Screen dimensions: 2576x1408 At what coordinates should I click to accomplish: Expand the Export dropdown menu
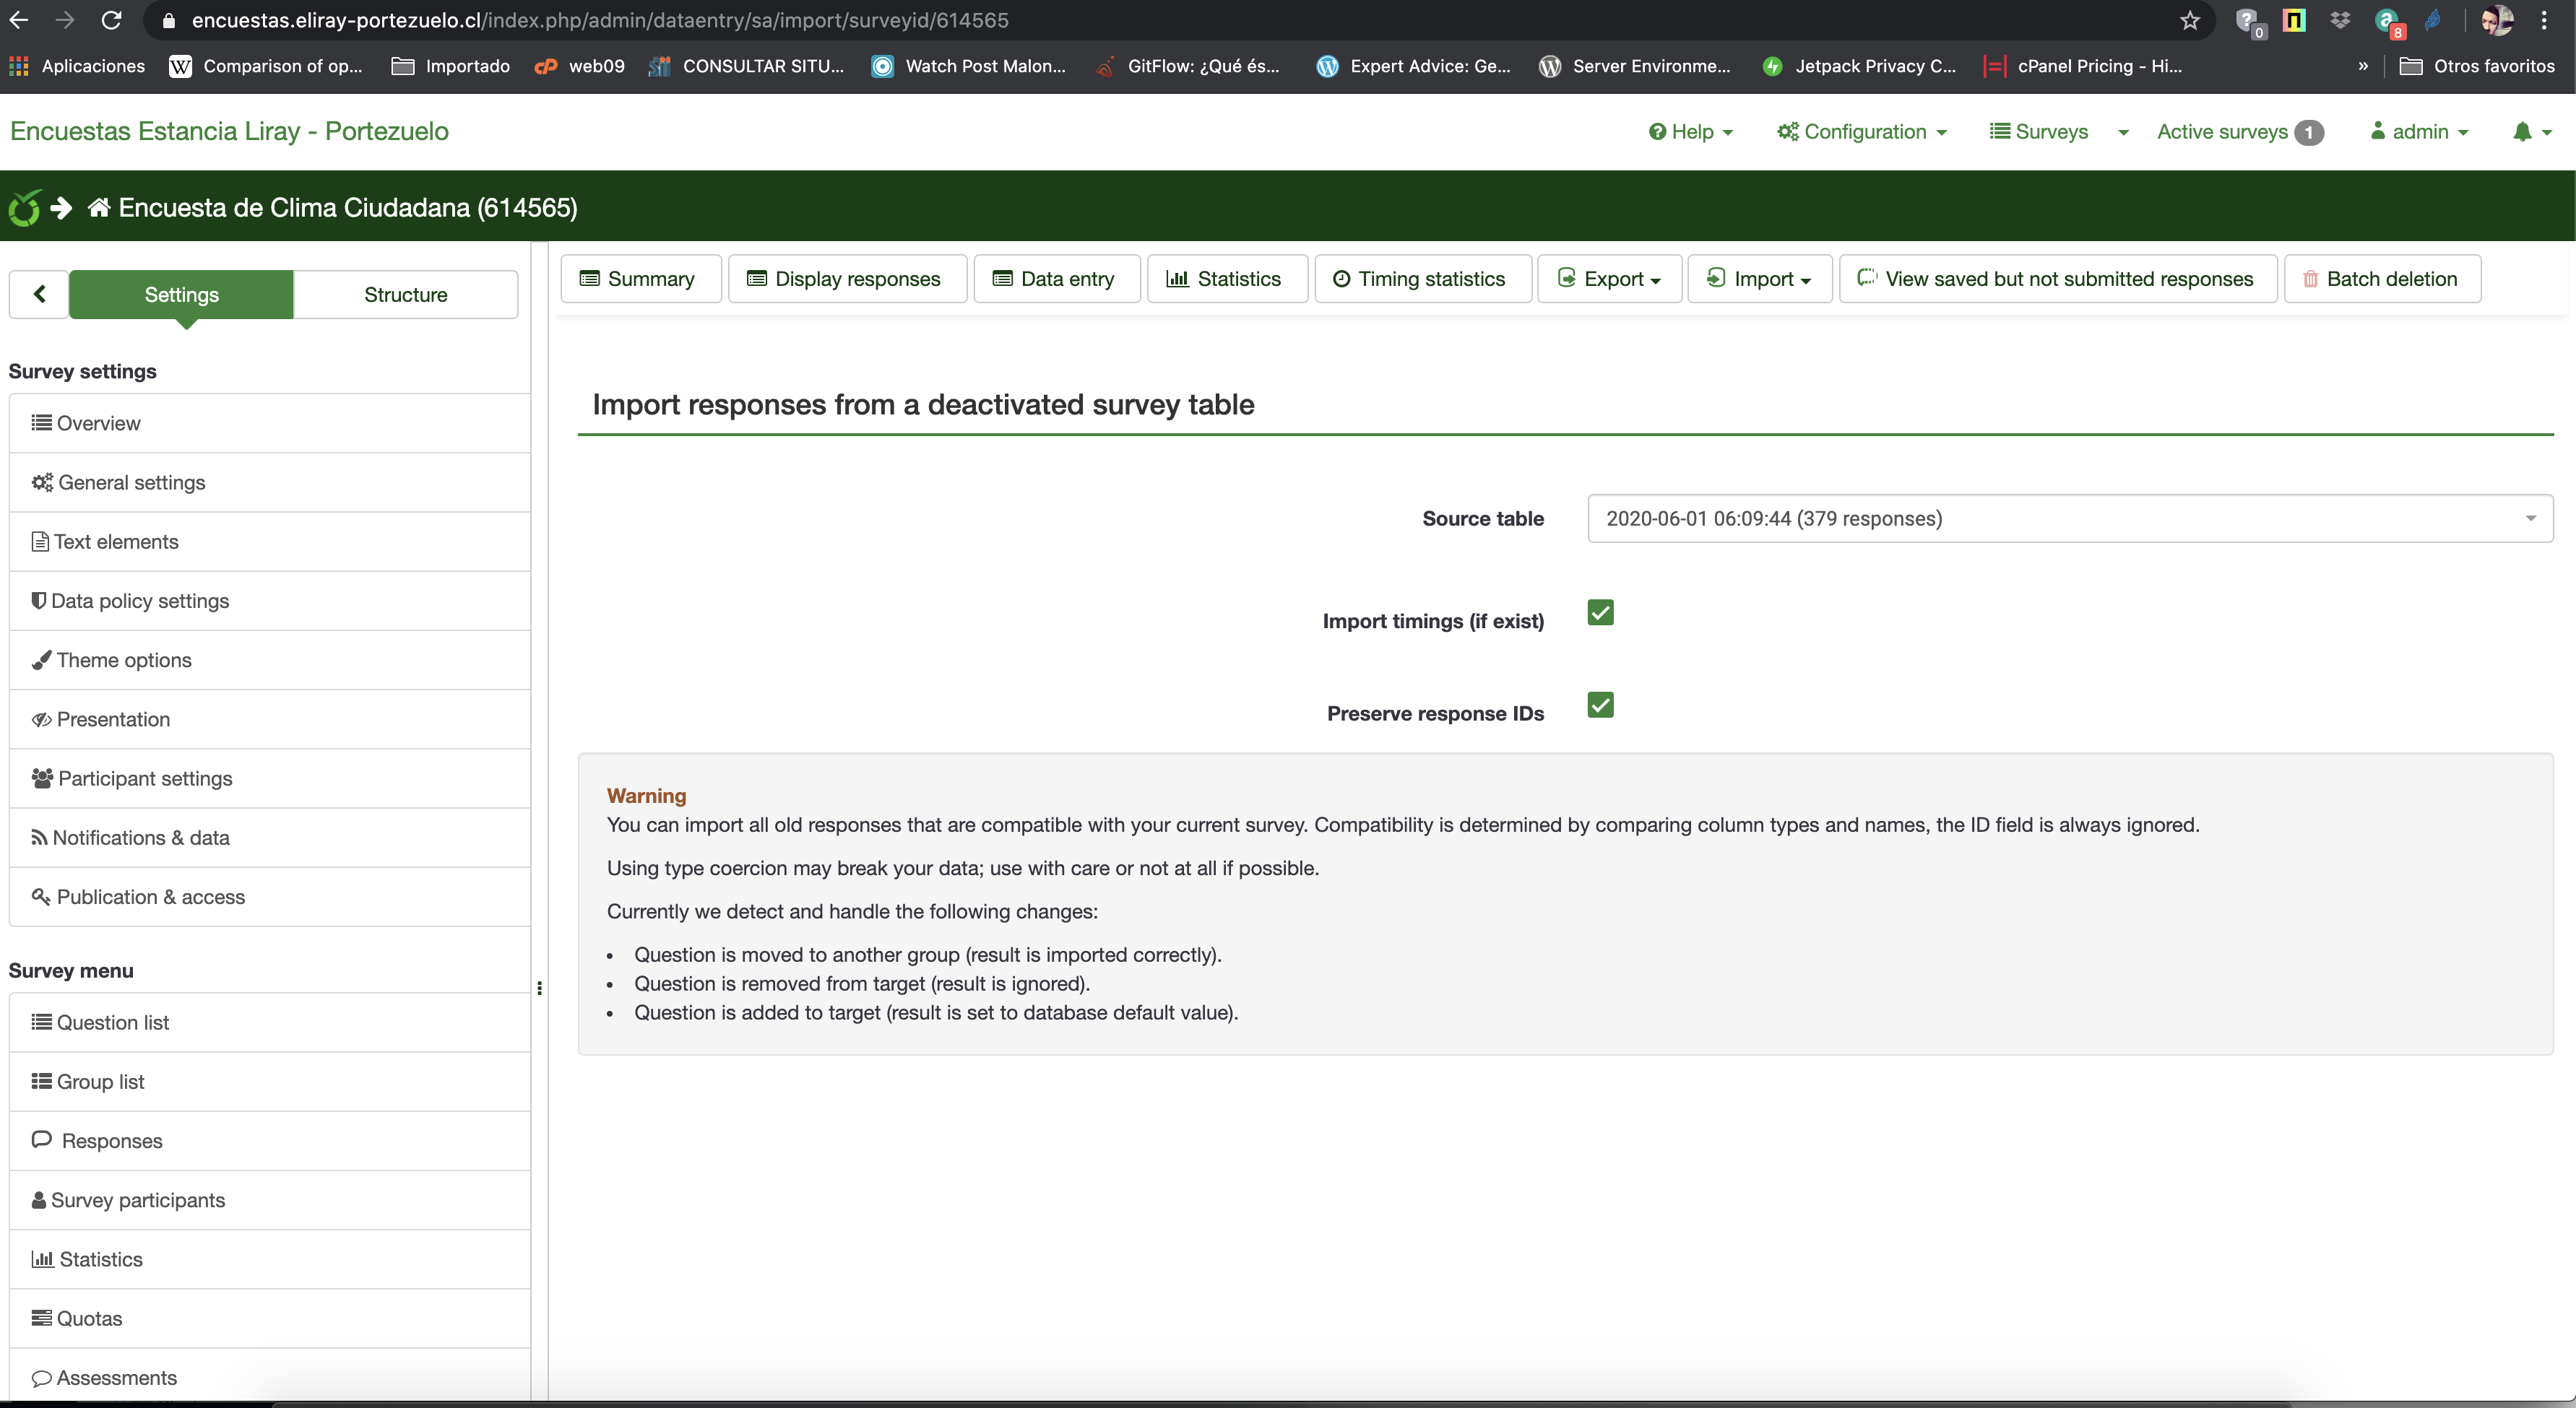[1609, 279]
